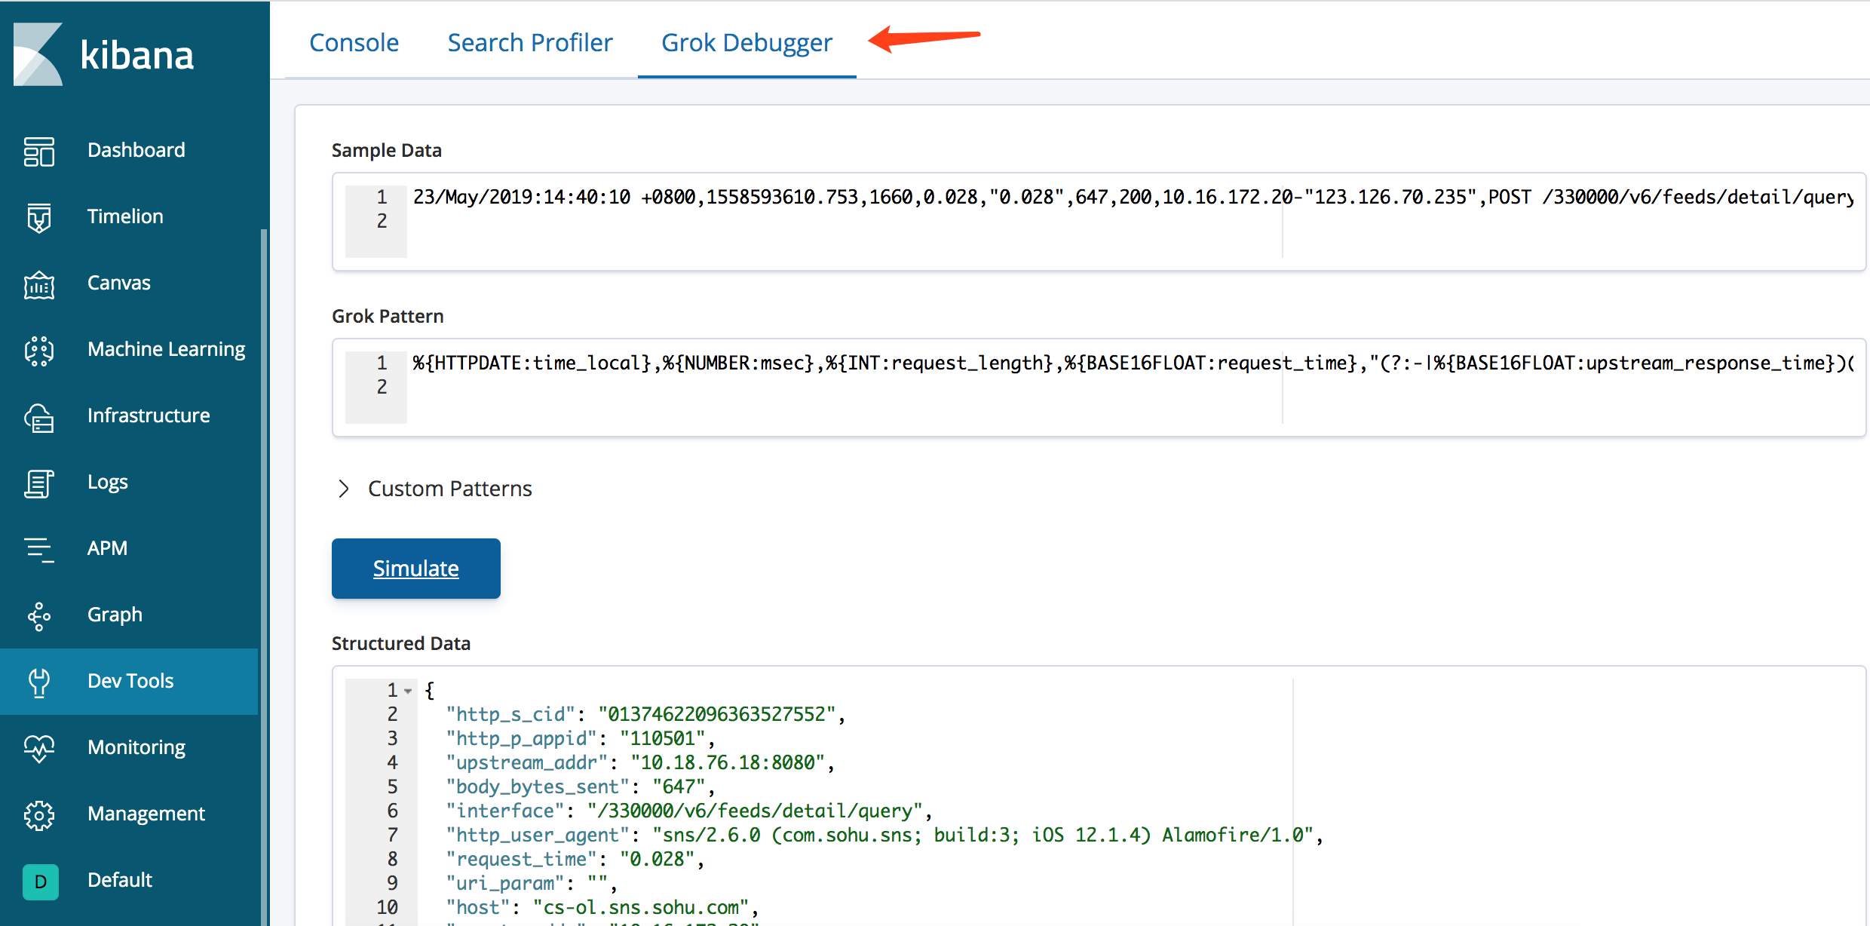Screen dimensions: 1870x926
Task: Click the "0.028" request_time value in output
Action: (x=658, y=860)
